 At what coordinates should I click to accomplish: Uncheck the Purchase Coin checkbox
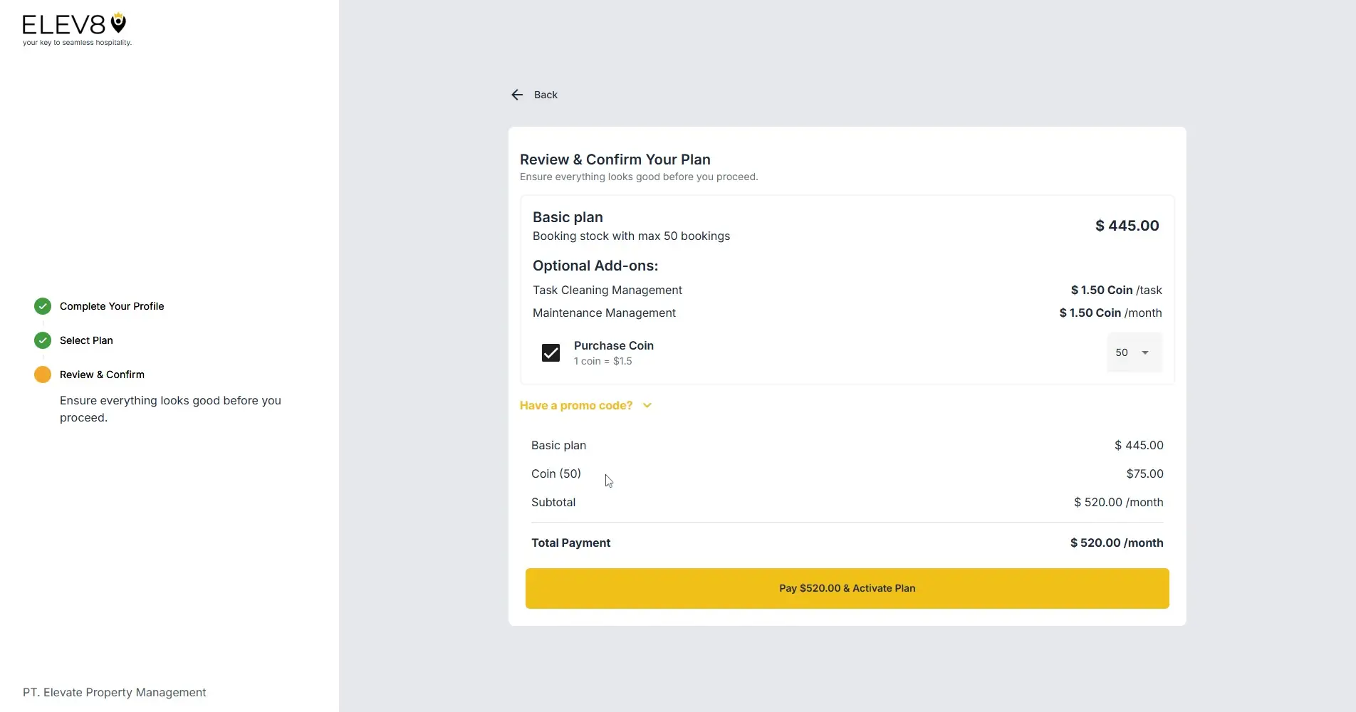tap(551, 352)
